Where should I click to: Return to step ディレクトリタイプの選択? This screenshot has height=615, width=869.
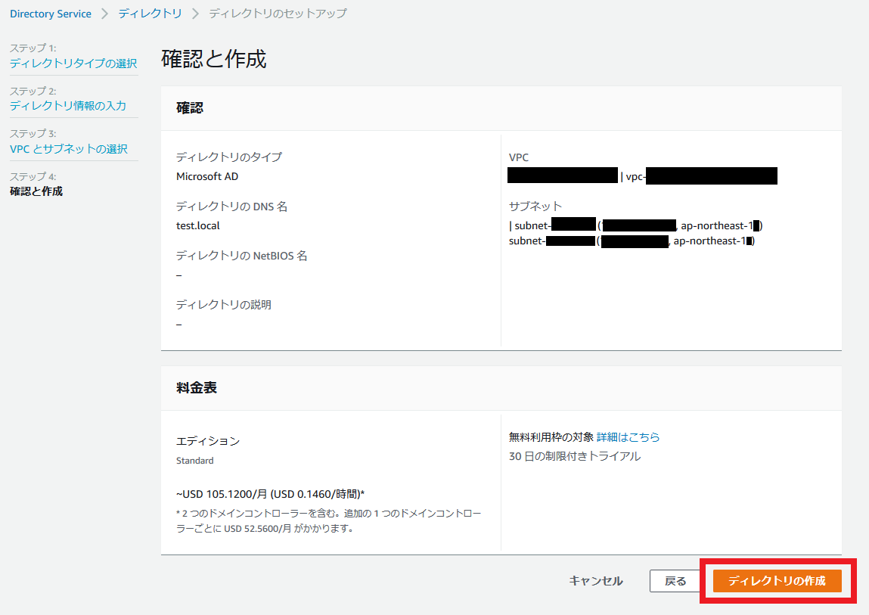click(x=73, y=64)
